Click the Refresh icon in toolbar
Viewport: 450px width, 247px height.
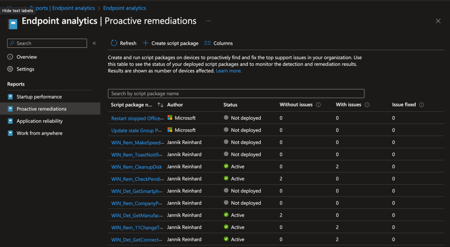114,43
